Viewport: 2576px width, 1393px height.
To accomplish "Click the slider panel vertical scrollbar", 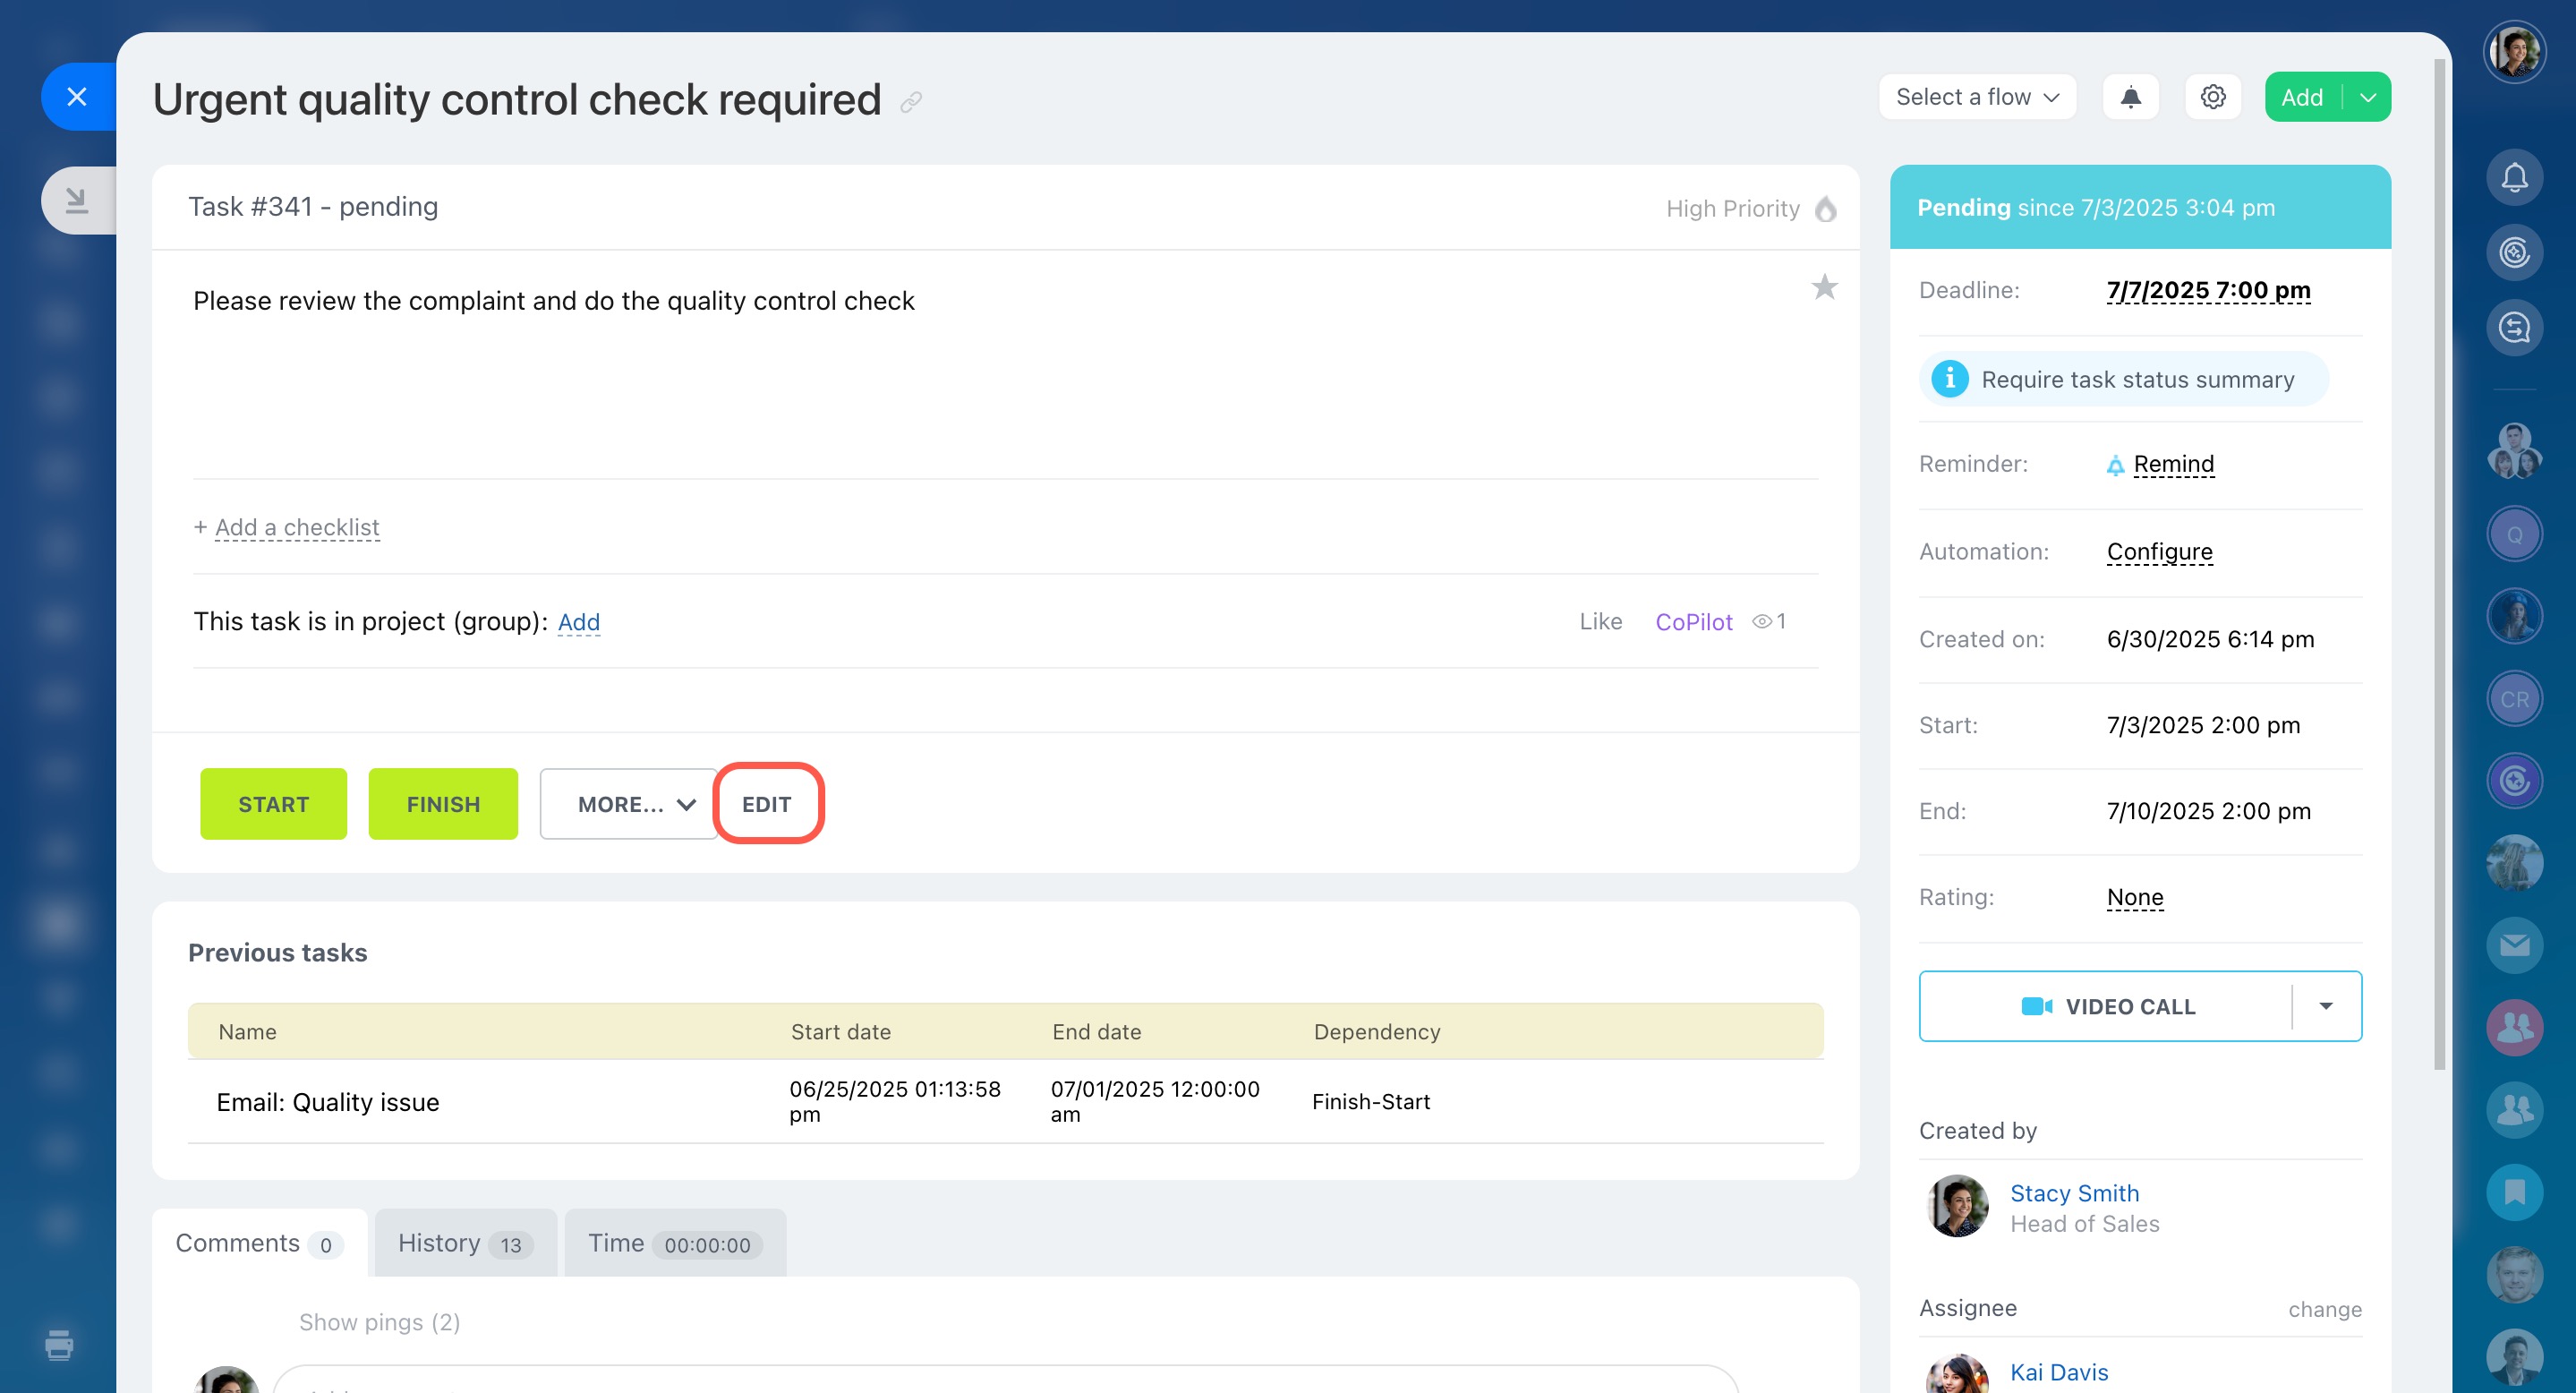I will [2440, 565].
